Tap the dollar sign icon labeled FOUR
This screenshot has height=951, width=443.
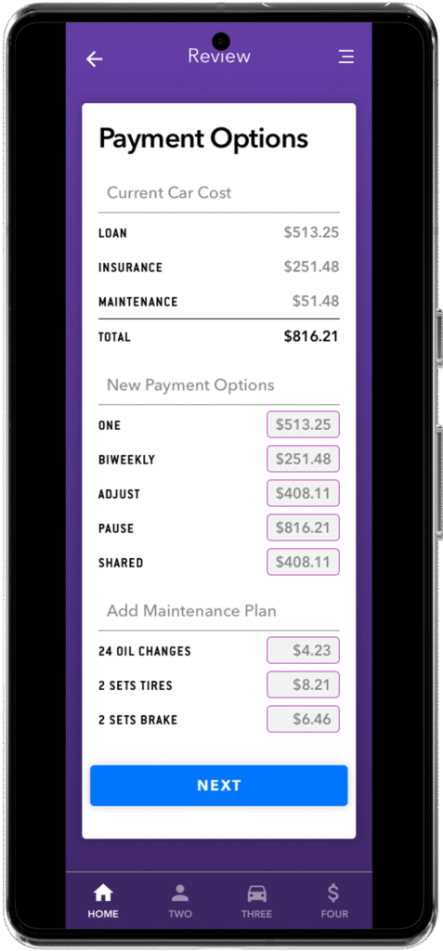(333, 892)
